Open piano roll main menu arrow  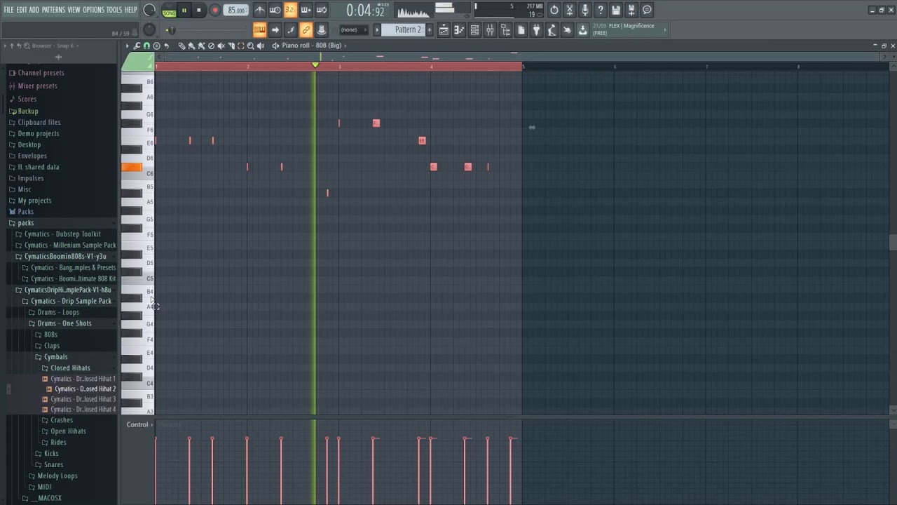(x=127, y=46)
